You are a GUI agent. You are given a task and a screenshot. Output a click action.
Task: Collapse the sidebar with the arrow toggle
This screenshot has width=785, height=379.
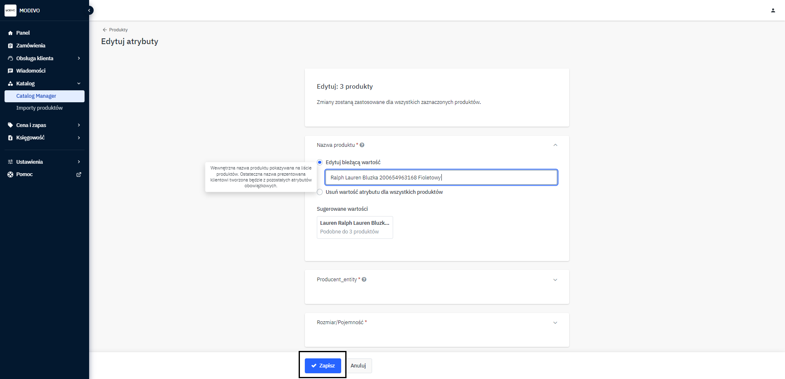89,10
